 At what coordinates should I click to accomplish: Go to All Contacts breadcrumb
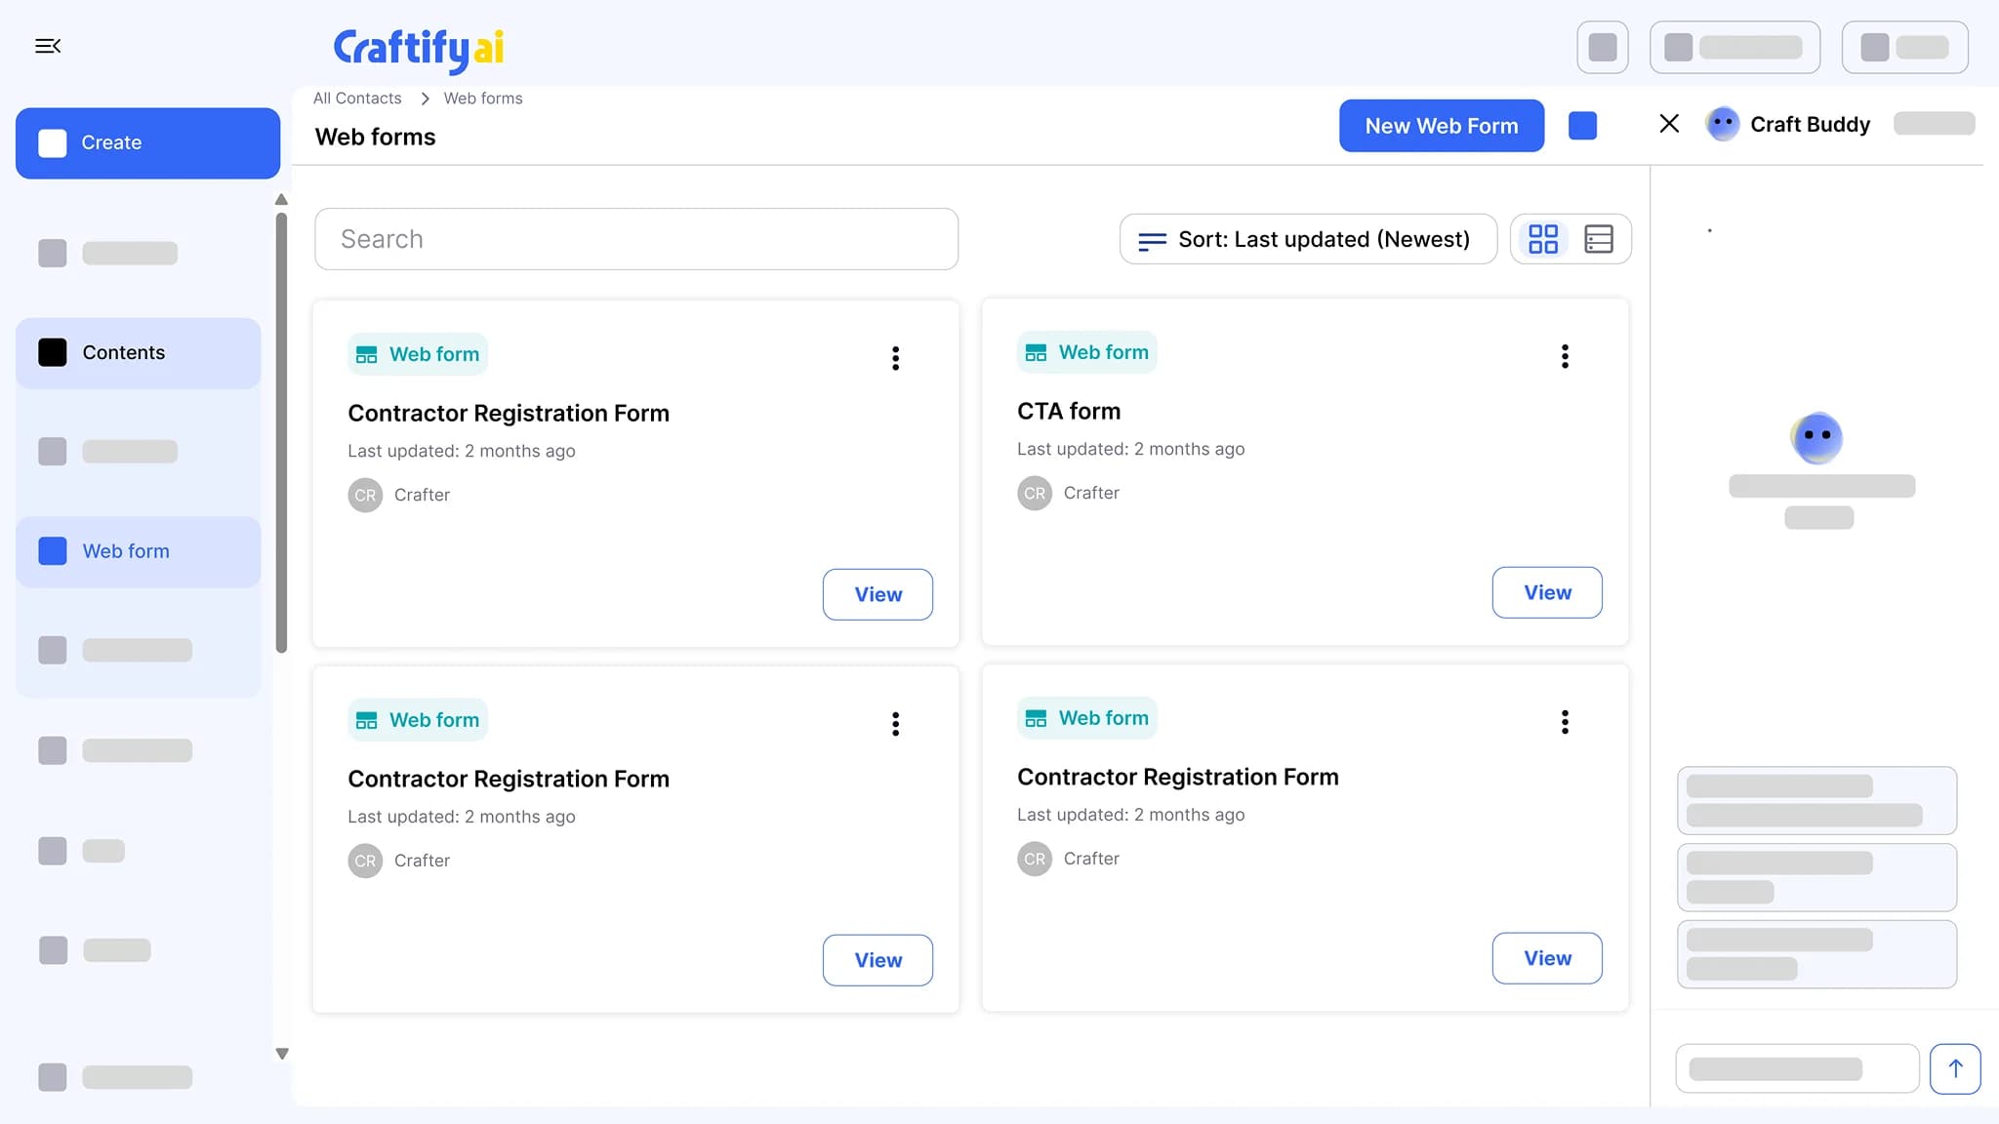357,99
